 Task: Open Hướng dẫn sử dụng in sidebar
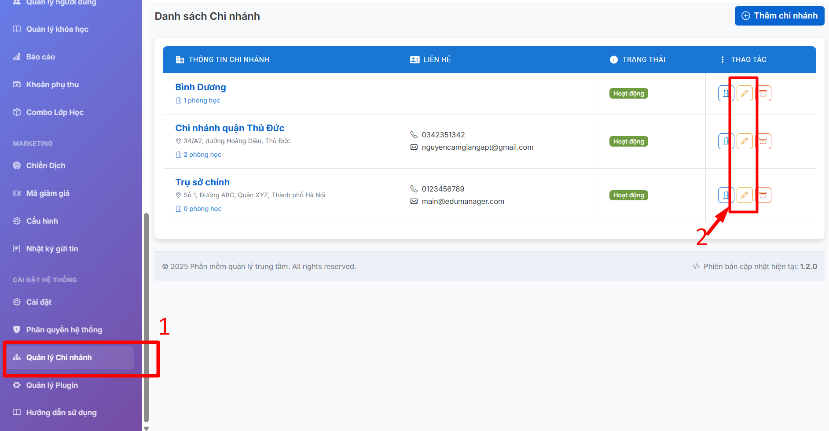61,413
